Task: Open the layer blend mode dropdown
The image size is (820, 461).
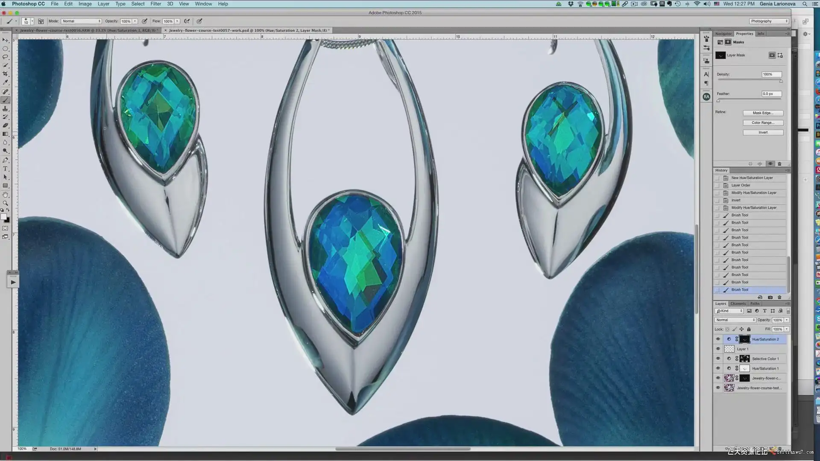Action: click(x=735, y=320)
